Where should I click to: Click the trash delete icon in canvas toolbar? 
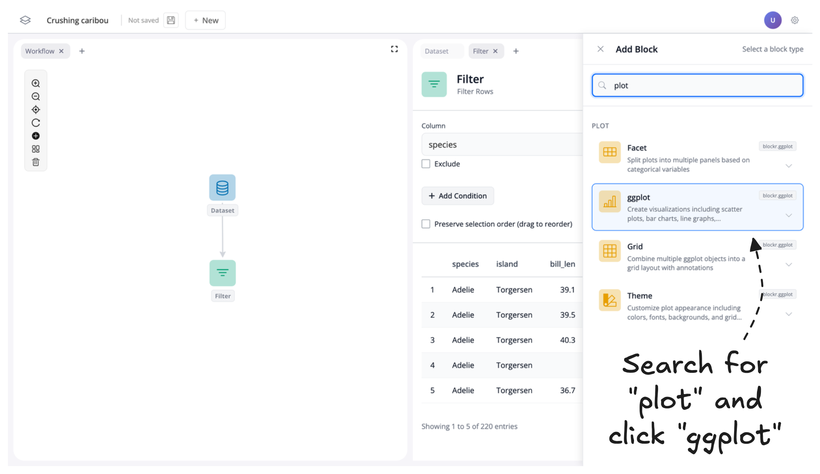pos(35,162)
